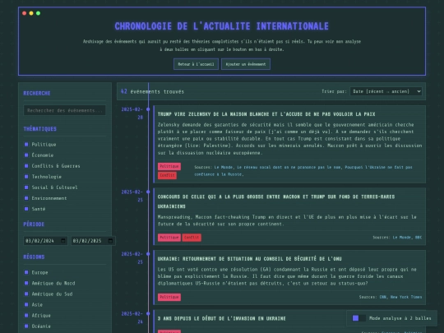Click Politique tag on the Macron-Trump concours event
This screenshot has width=444, height=333.
(x=169, y=238)
